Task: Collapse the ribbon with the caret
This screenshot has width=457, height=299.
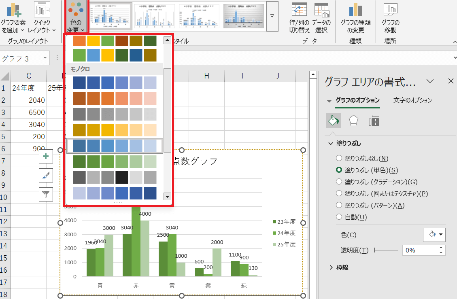Action: (455, 42)
